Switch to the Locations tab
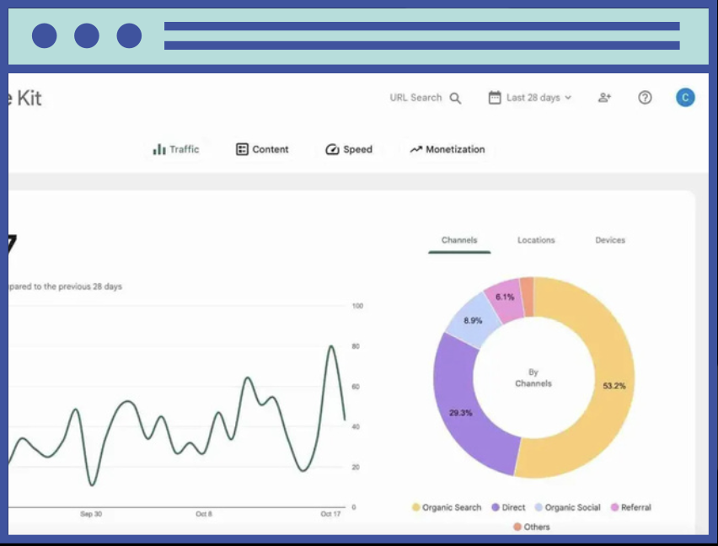 click(536, 240)
